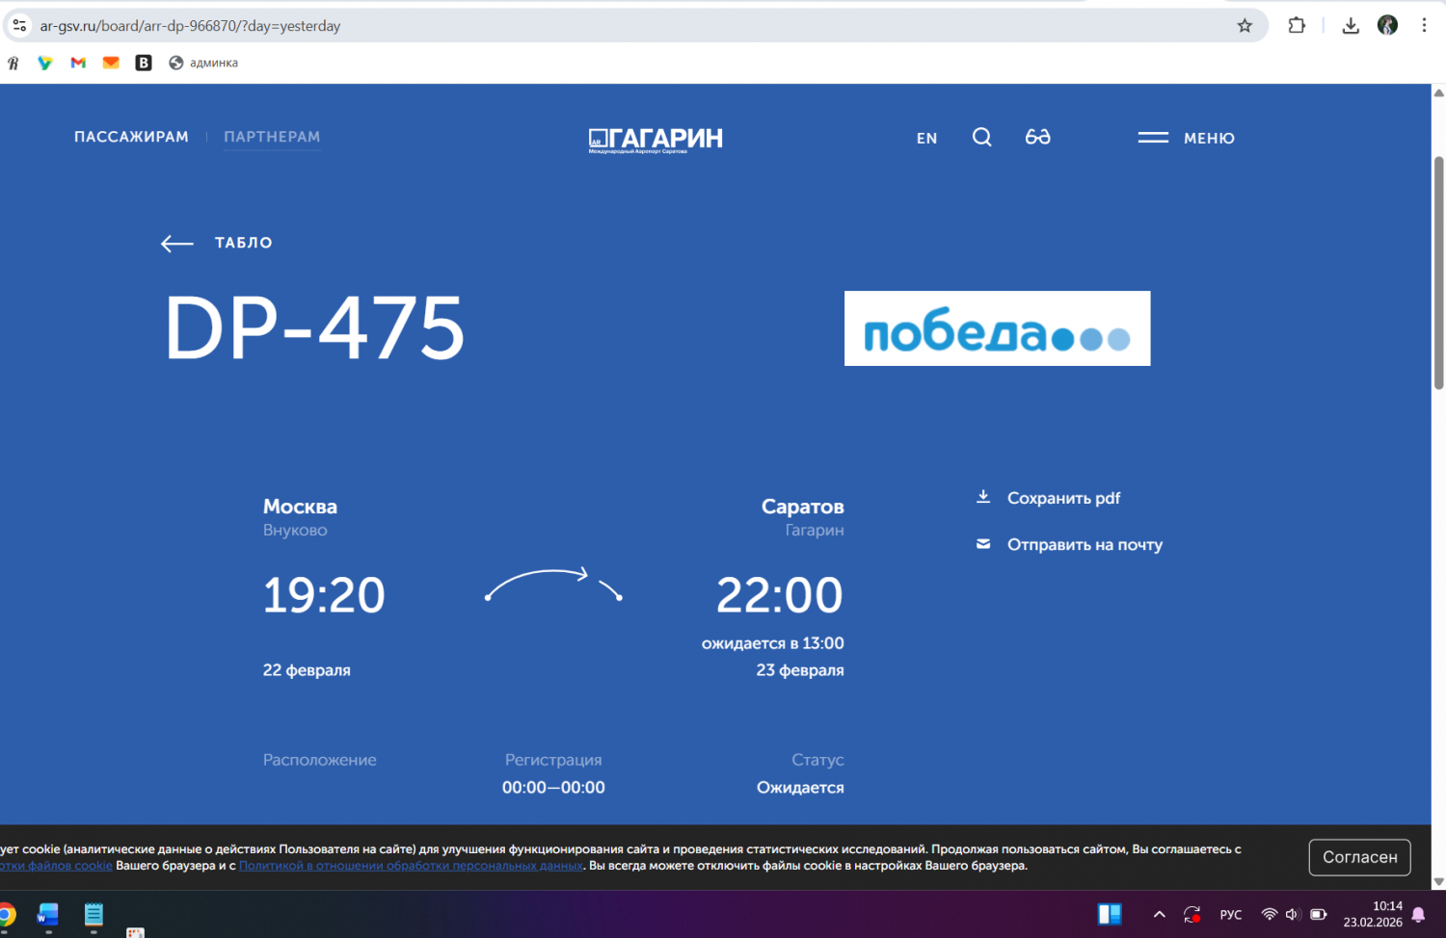Screen dimensions: 1446x938
Task: Enable visually impaired mode glasses icon
Action: click(1037, 137)
